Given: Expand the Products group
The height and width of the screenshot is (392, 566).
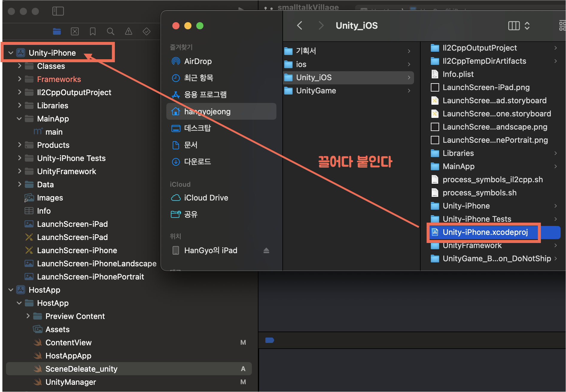Looking at the screenshot, I should 19,145.
